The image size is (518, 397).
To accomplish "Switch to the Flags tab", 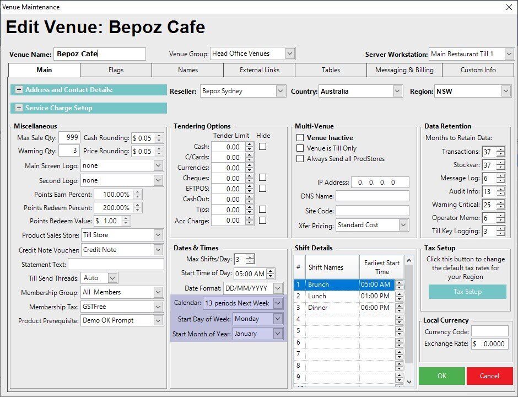I will (x=116, y=70).
